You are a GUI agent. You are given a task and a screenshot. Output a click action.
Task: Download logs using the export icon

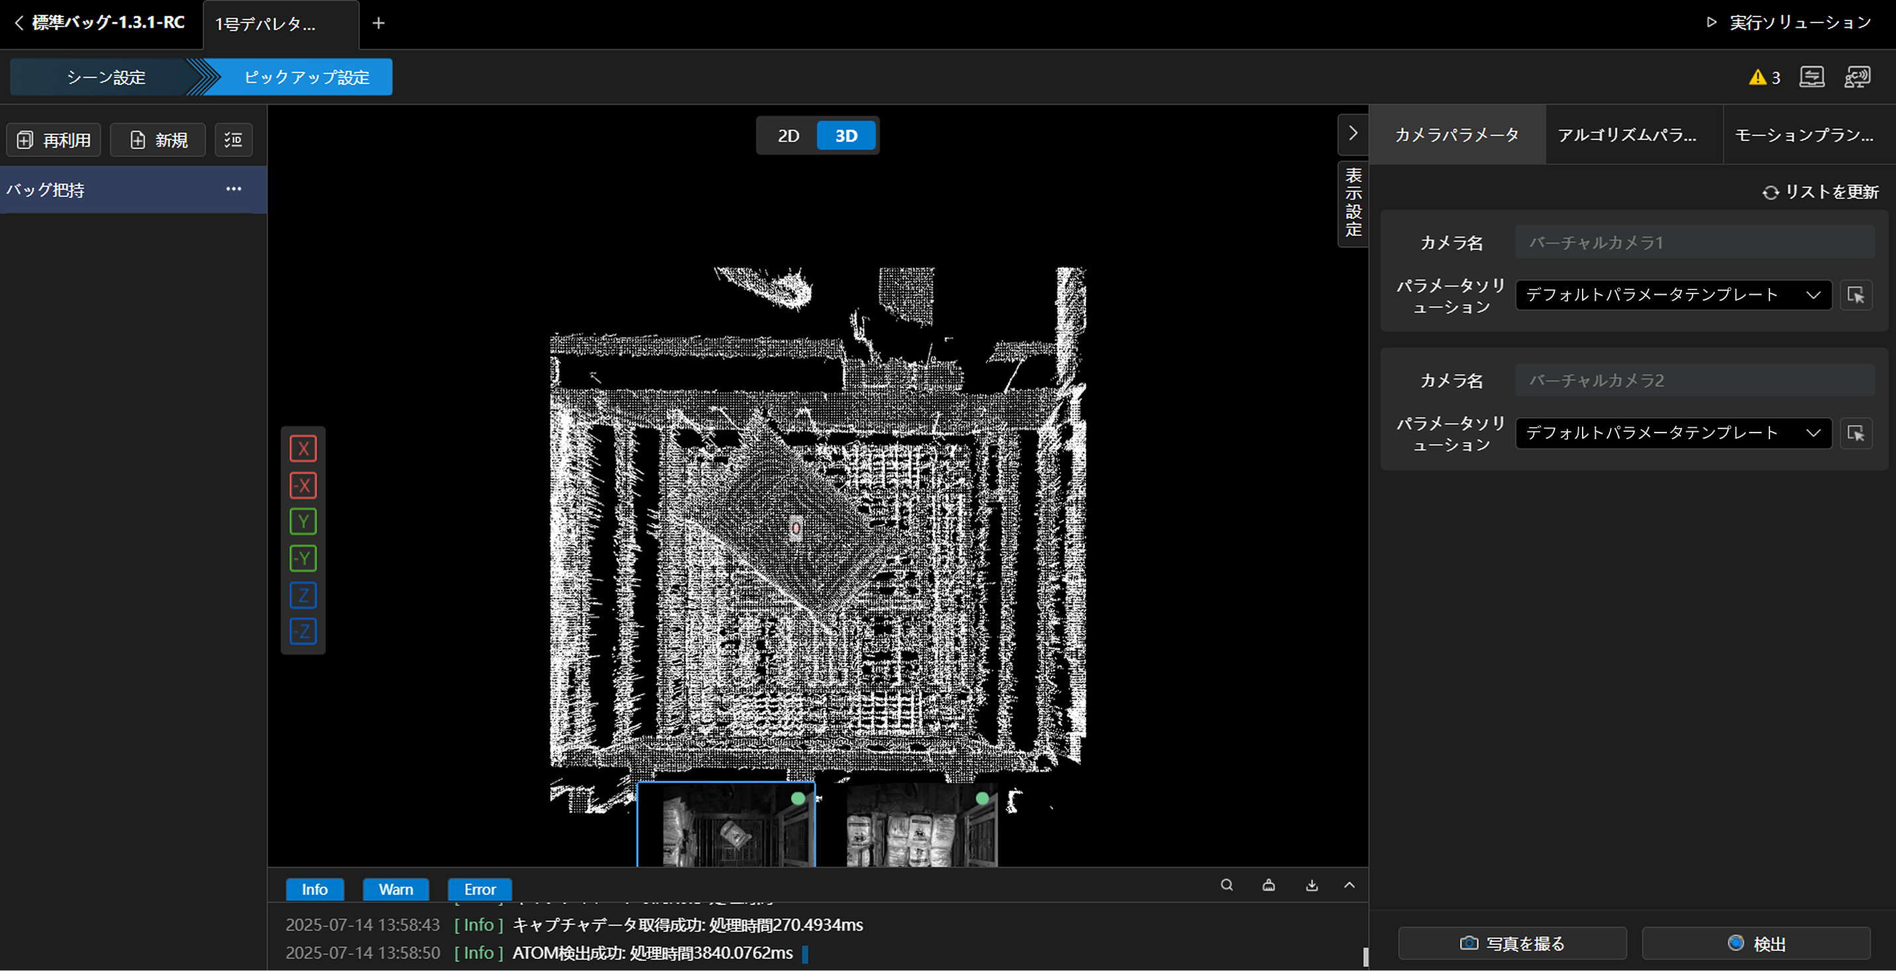click(1312, 885)
